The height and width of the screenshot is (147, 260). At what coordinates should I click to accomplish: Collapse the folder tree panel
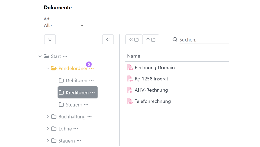pyautogui.click(x=108, y=40)
